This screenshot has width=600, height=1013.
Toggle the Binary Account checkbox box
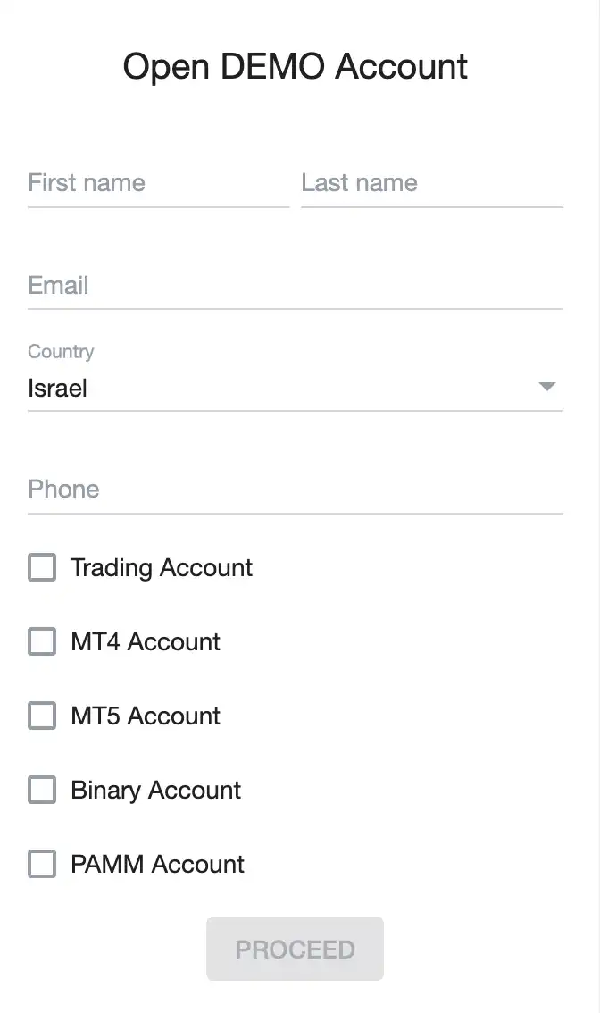pos(42,791)
